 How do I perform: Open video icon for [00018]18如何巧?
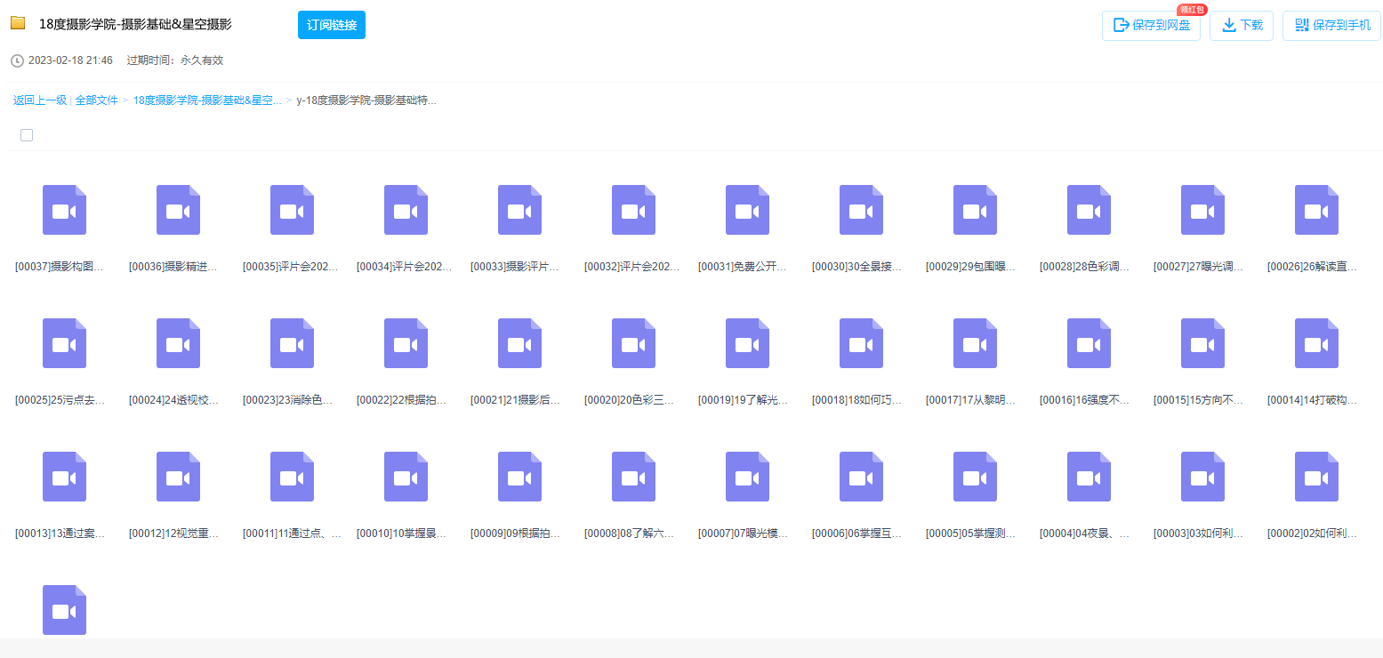861,343
